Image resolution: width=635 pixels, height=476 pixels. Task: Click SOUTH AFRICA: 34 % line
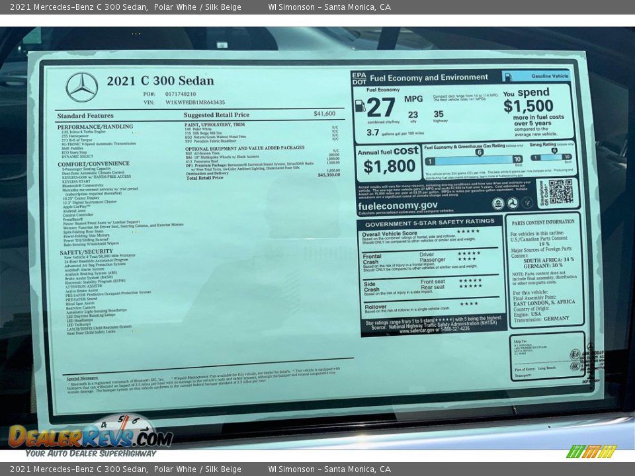(x=548, y=260)
